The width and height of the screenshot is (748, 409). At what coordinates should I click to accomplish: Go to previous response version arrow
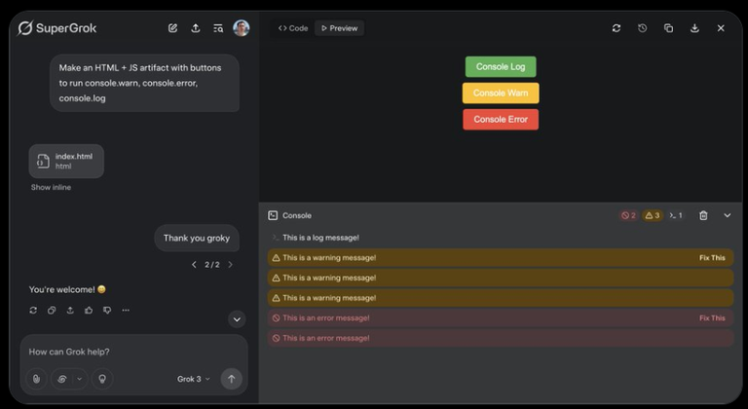[x=194, y=265]
